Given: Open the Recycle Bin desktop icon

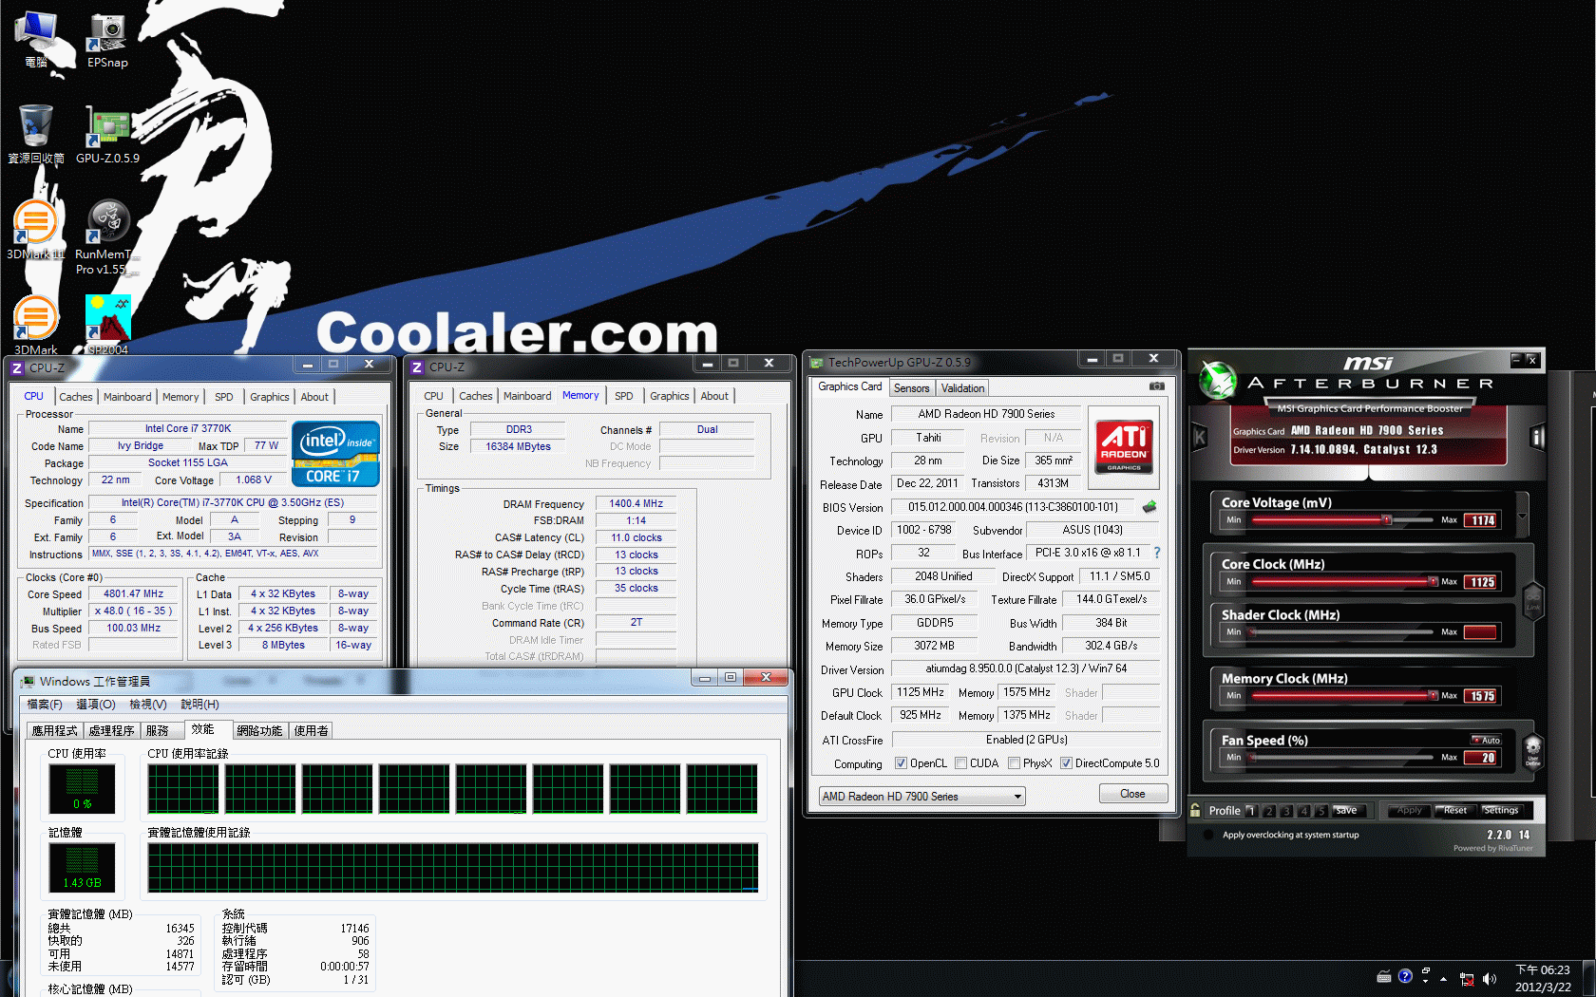Looking at the screenshot, I should [x=36, y=136].
